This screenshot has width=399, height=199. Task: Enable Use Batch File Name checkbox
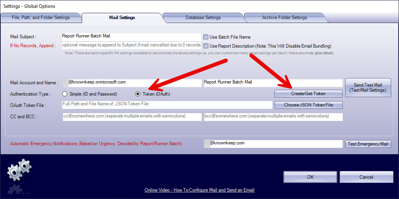click(x=206, y=37)
